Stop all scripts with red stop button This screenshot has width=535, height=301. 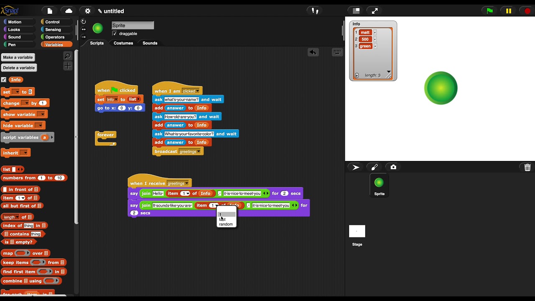(527, 11)
